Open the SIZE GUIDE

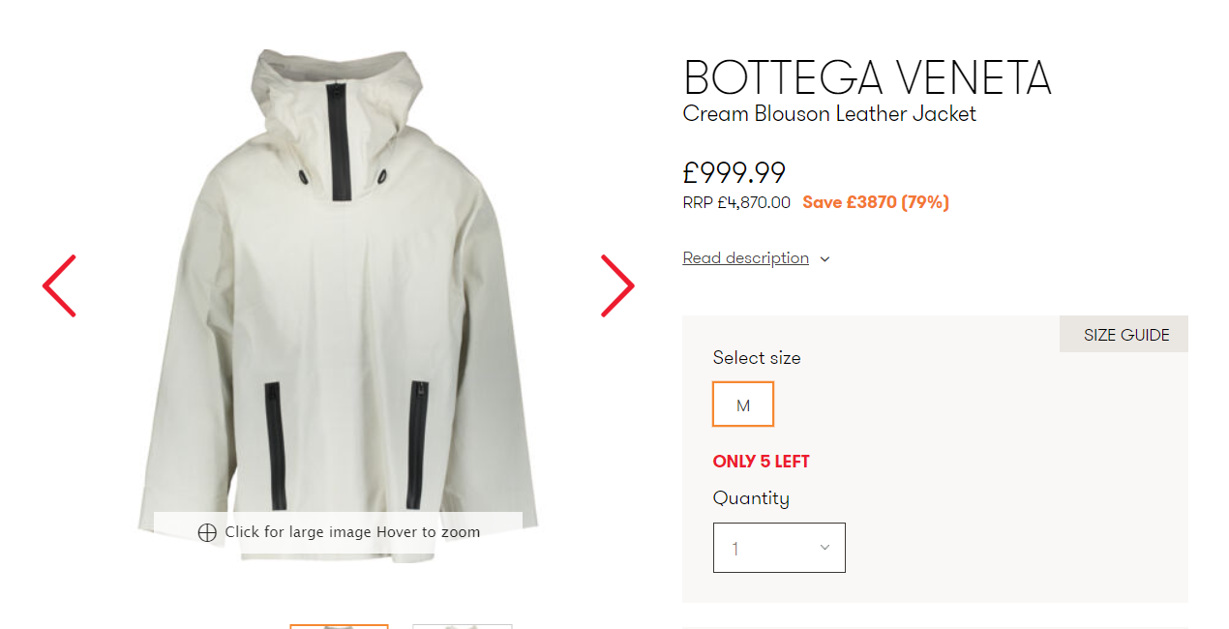pyautogui.click(x=1125, y=335)
